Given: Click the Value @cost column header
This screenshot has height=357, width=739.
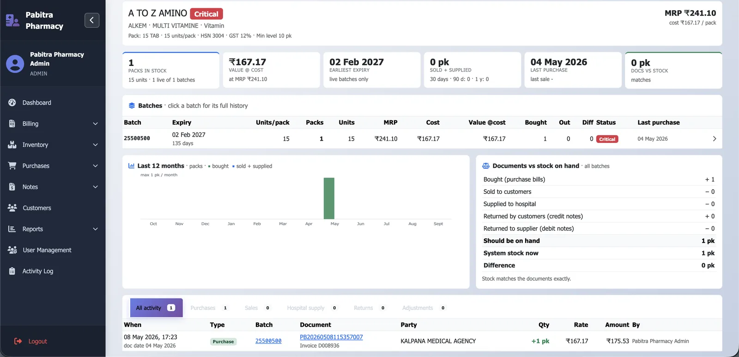Looking at the screenshot, I should coord(487,122).
